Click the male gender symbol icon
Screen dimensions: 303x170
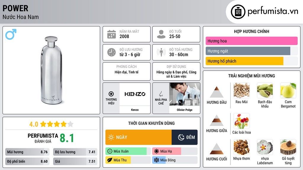point(11,34)
